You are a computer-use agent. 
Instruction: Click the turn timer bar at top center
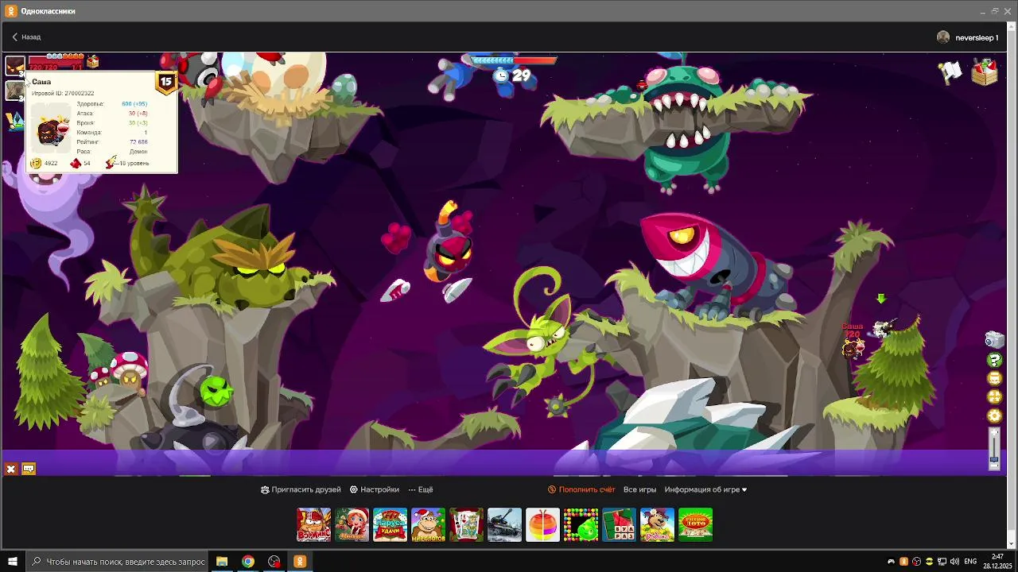(514, 60)
